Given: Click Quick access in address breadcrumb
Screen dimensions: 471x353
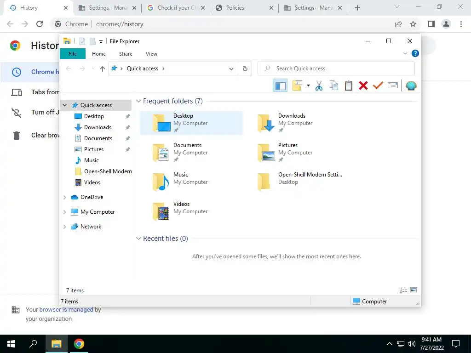Looking at the screenshot, I should 143,68.
